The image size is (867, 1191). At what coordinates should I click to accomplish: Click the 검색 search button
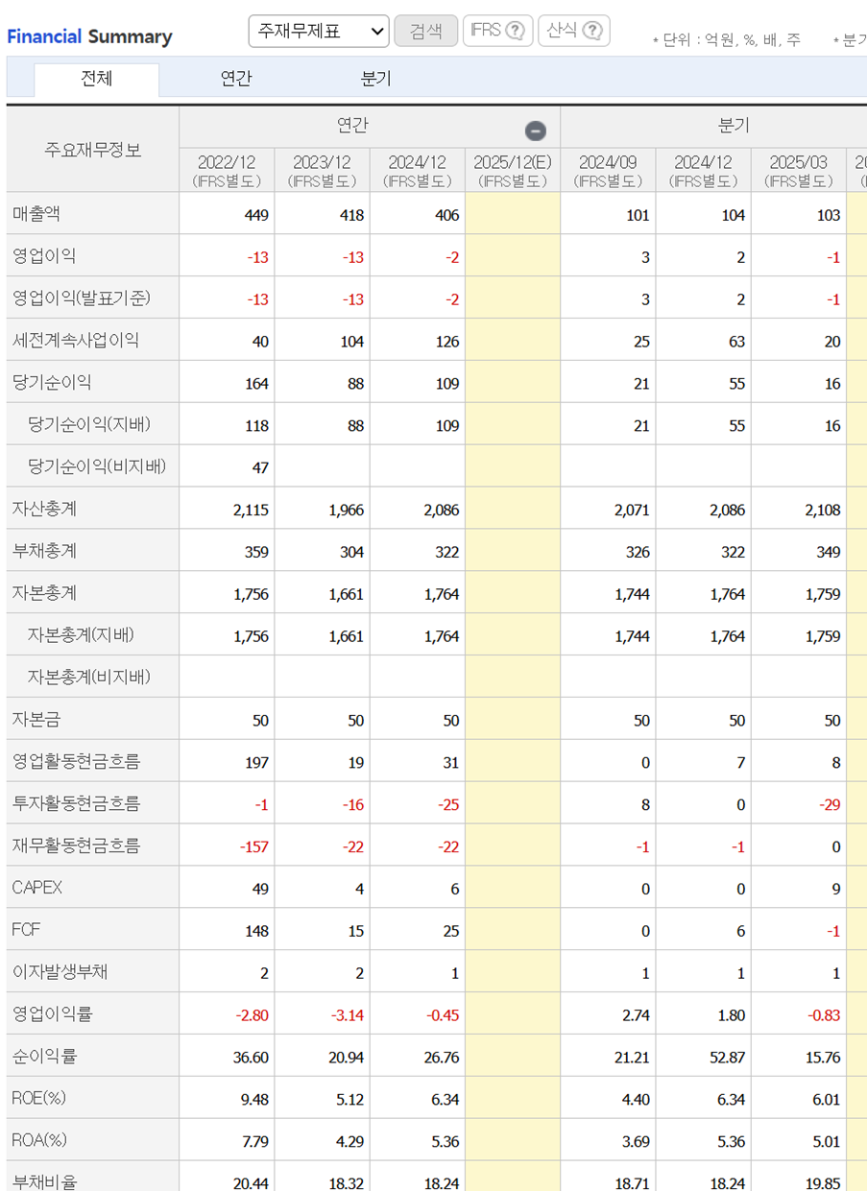pyautogui.click(x=424, y=30)
